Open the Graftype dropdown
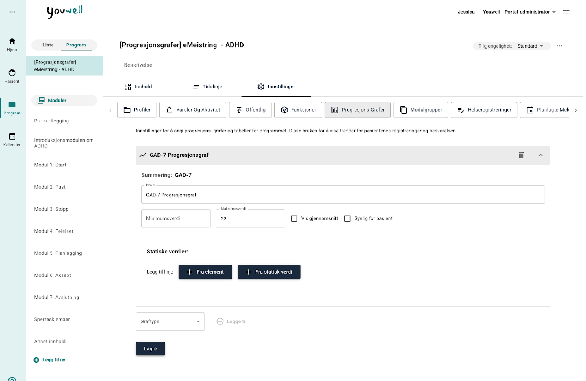The width and height of the screenshot is (586, 381). (170, 321)
